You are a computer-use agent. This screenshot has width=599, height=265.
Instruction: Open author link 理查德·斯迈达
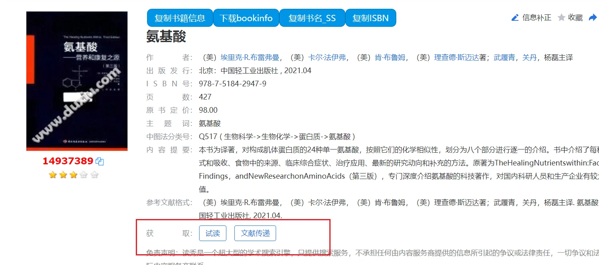[456, 58]
